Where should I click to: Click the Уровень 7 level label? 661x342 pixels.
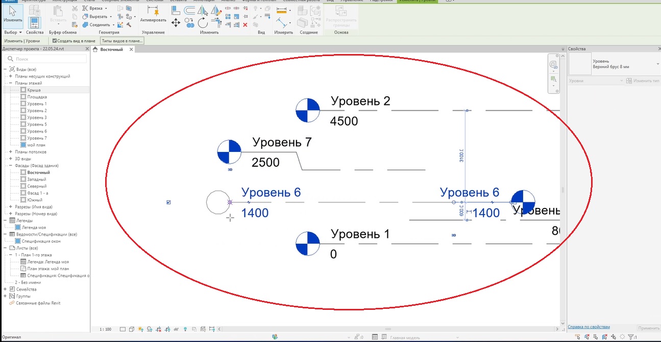coord(282,142)
